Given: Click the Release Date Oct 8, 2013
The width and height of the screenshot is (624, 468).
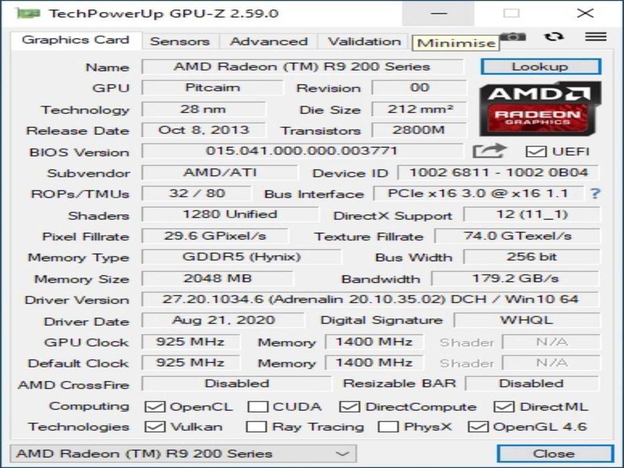Looking at the screenshot, I should pos(203,130).
